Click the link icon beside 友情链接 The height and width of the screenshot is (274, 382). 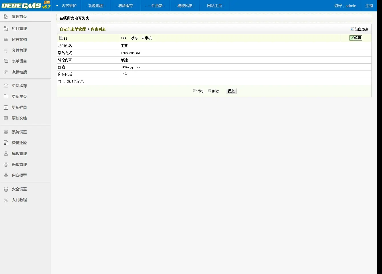(x=6, y=72)
